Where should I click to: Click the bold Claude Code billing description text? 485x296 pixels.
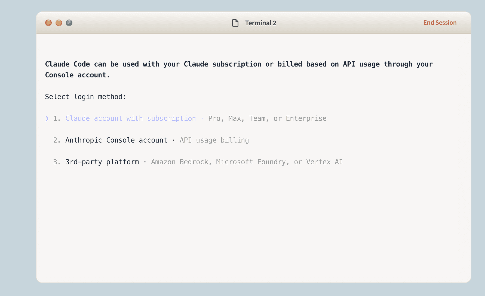239,70
